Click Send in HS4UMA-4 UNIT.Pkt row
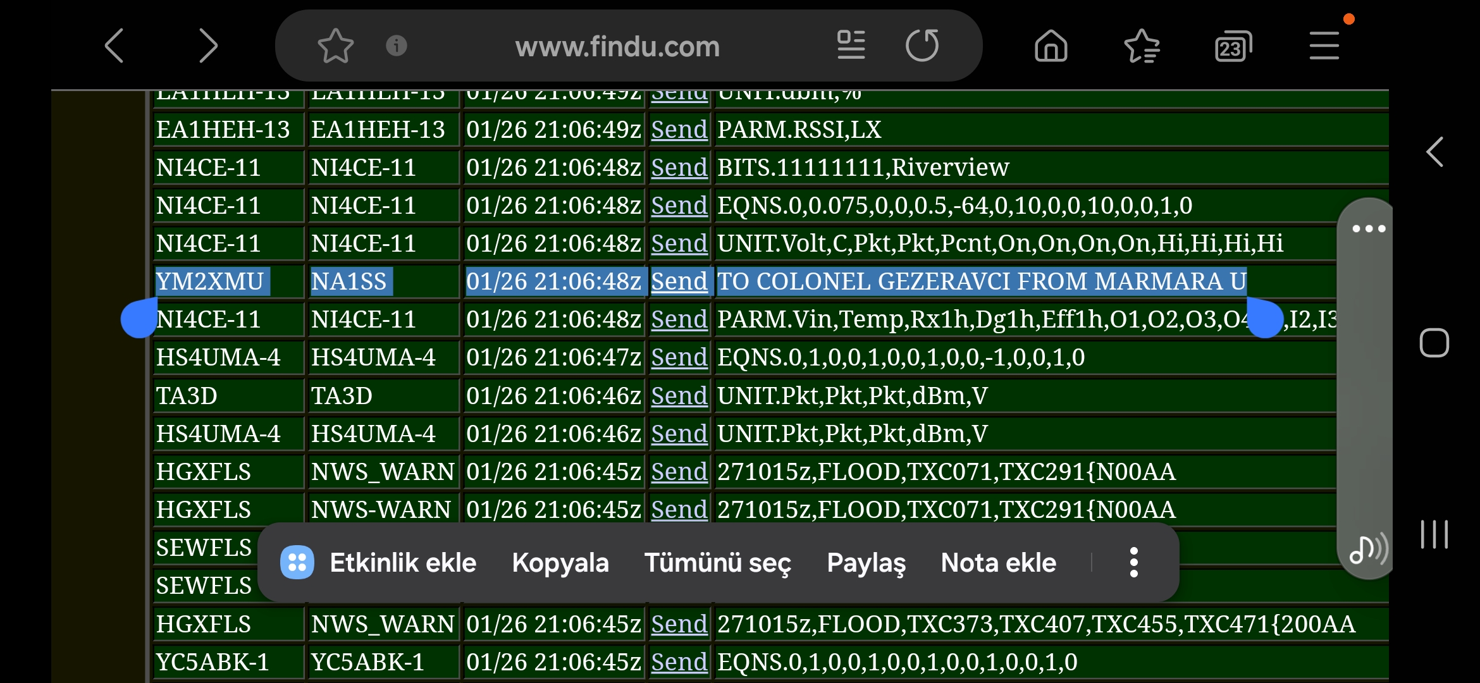1480x683 pixels. coord(679,434)
